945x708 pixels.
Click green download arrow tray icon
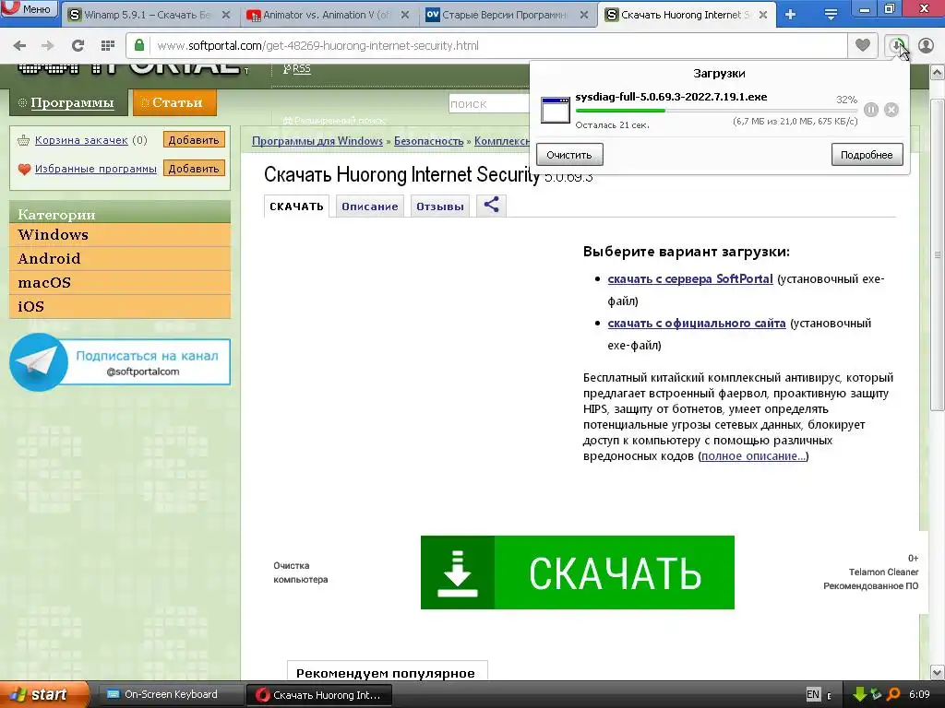(859, 695)
